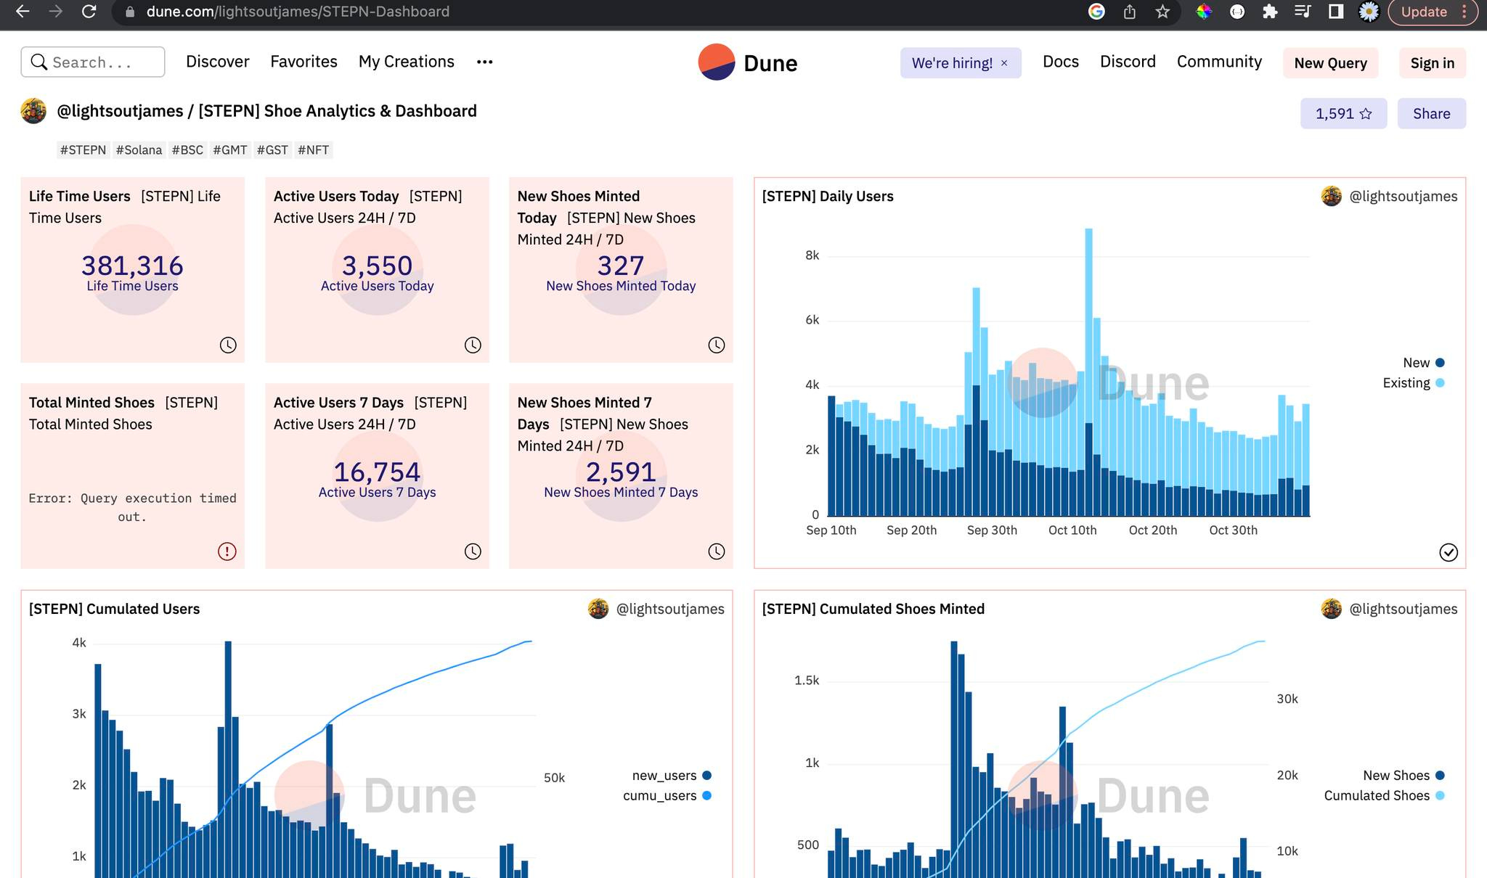Image resolution: width=1487 pixels, height=878 pixels.
Task: Click author avatar on Cumulated Shoes Minted chart
Action: coord(1332,609)
